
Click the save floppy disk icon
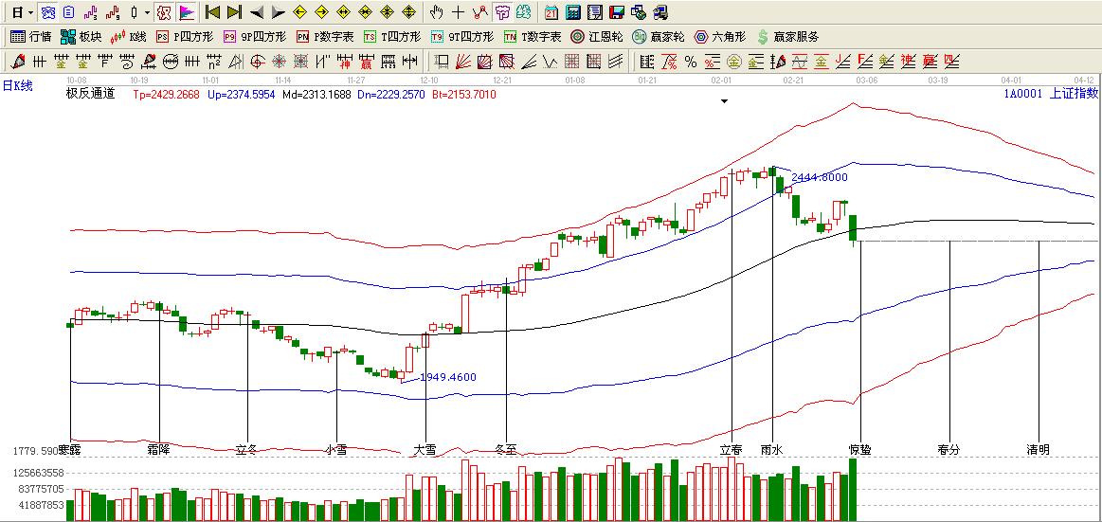617,12
